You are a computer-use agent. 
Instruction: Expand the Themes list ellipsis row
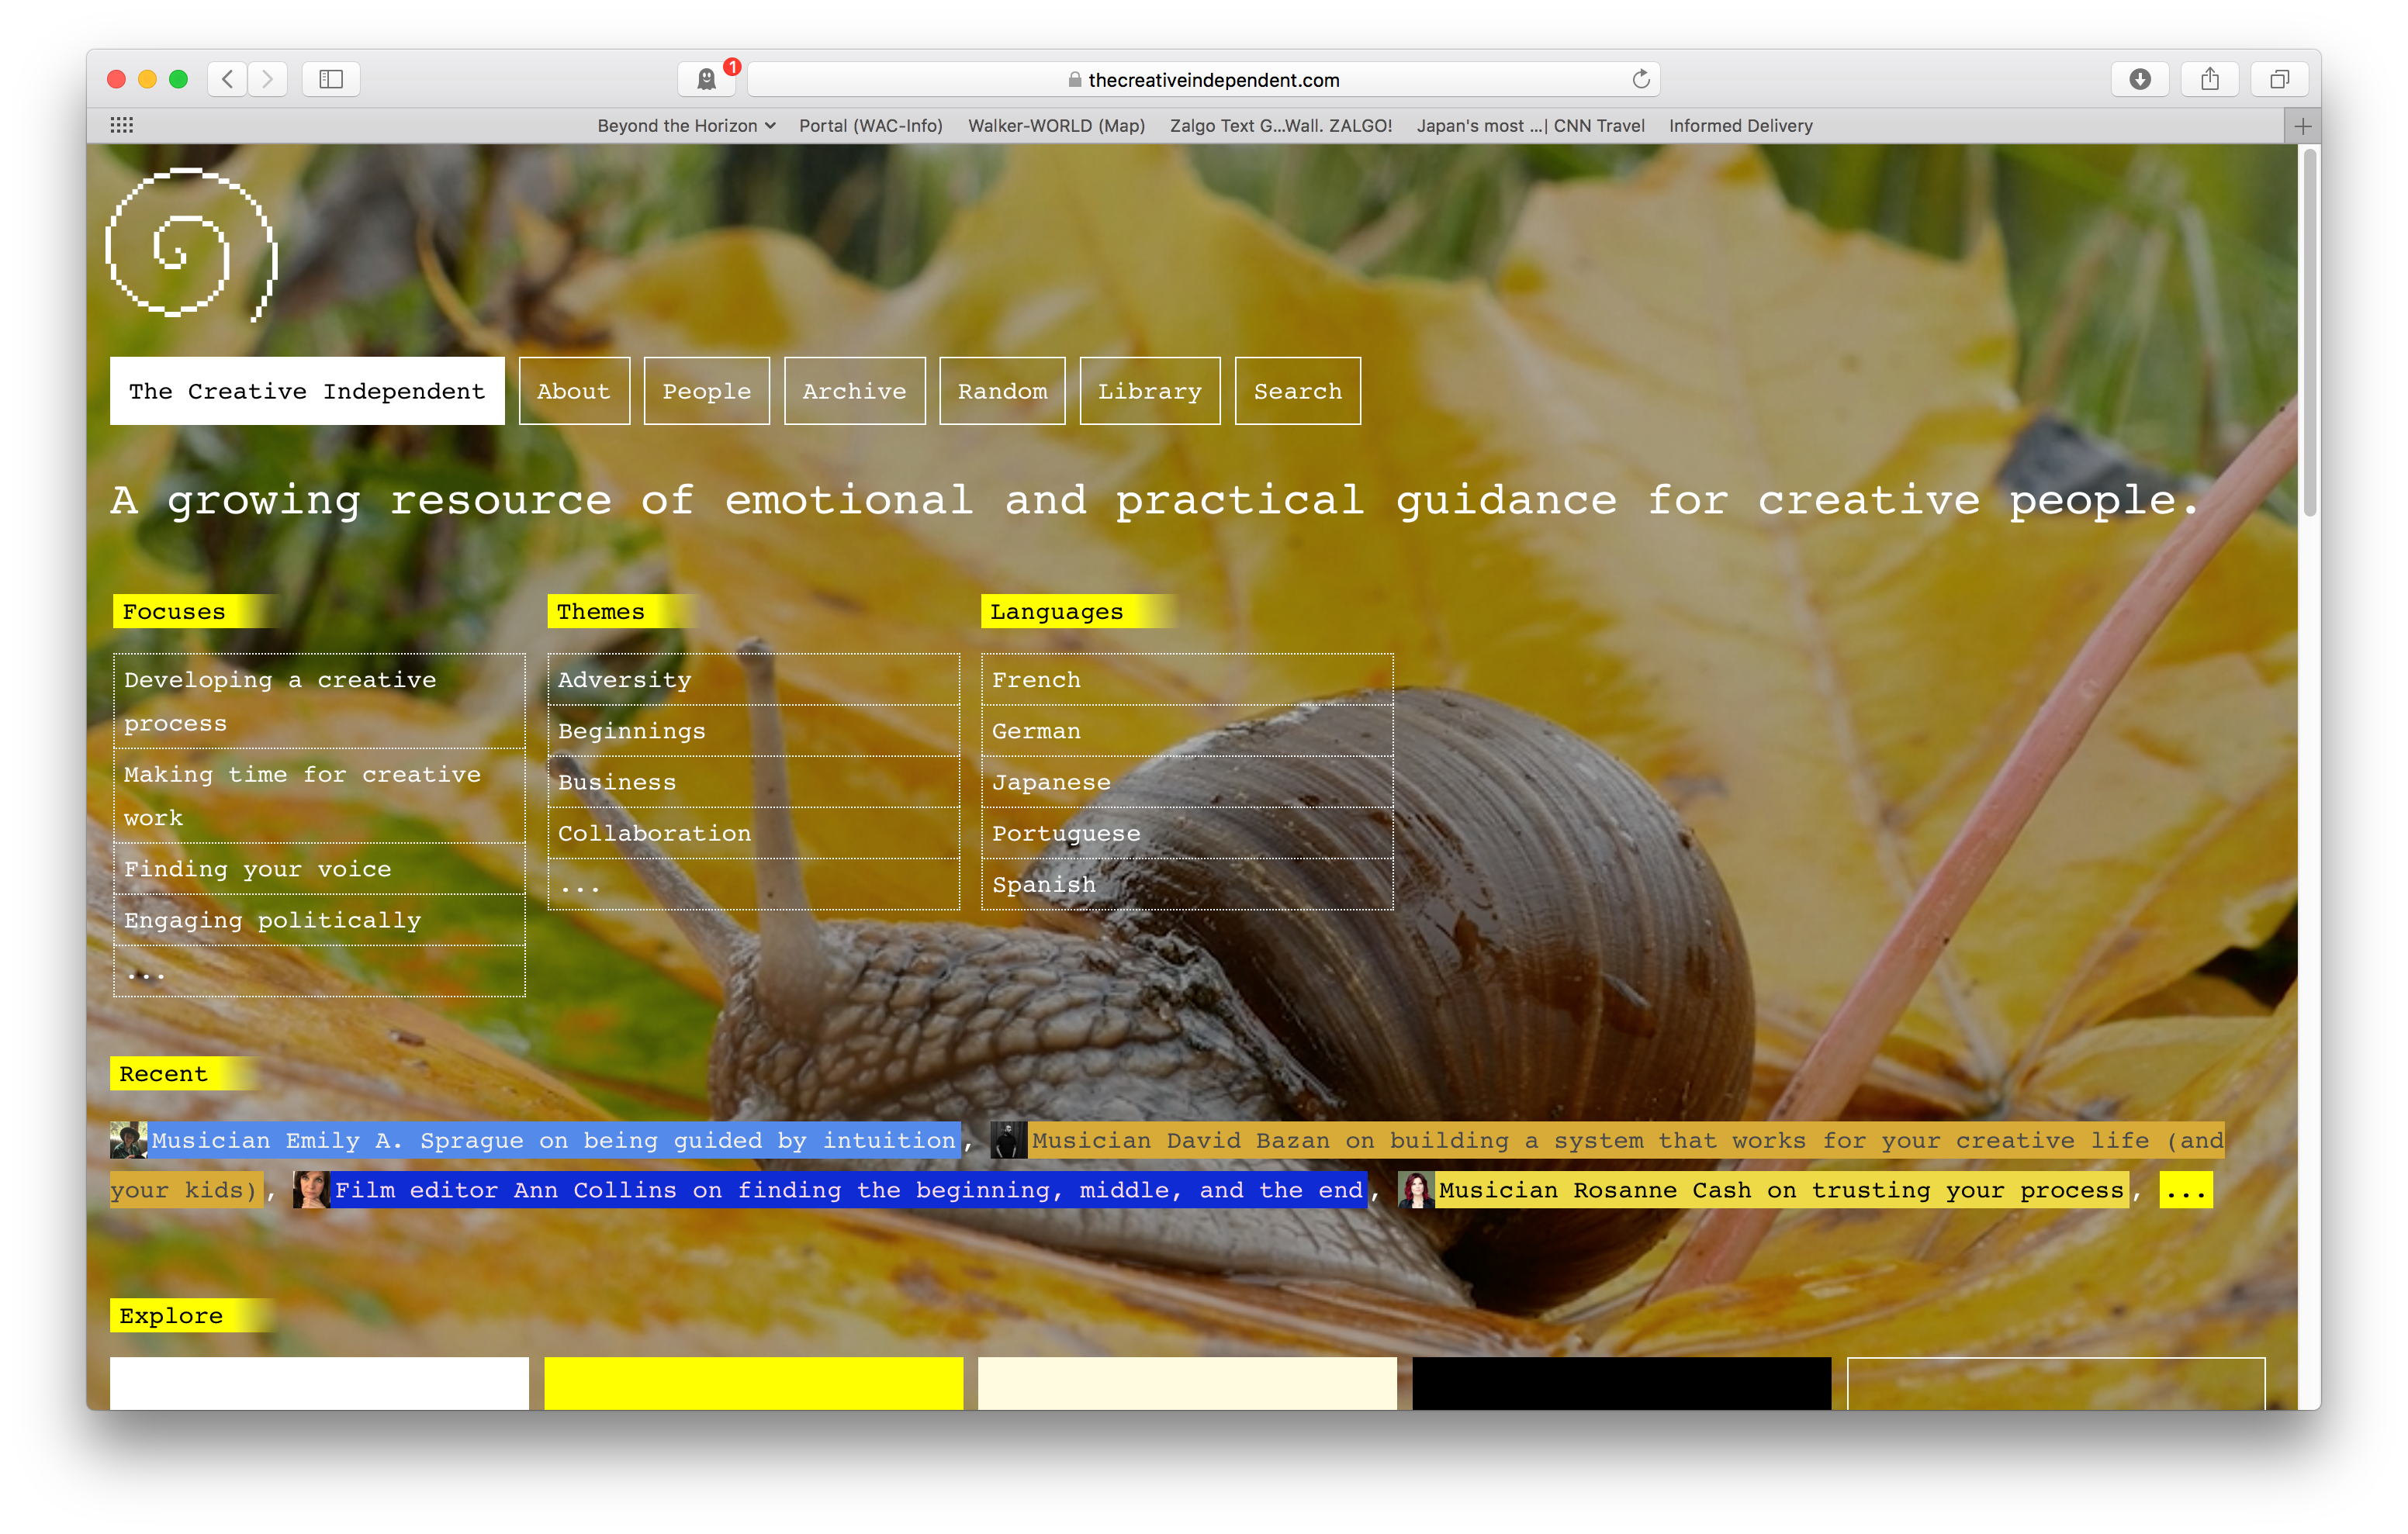coord(580,885)
